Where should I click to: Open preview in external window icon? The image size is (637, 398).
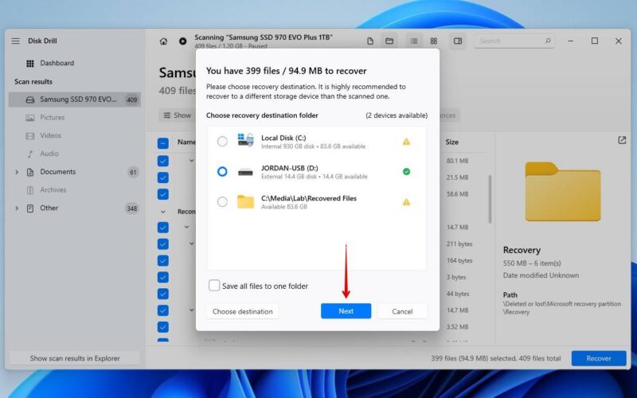pos(622,140)
